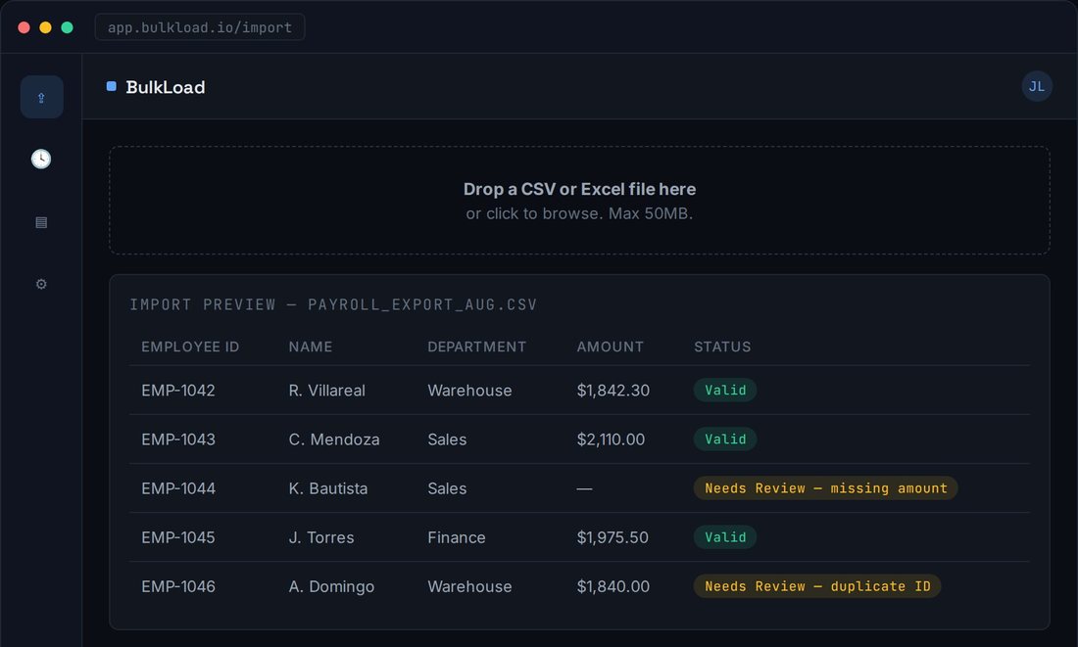Screen dimensions: 1078x647
Task: Sort by the NAME column header
Action: coord(310,347)
